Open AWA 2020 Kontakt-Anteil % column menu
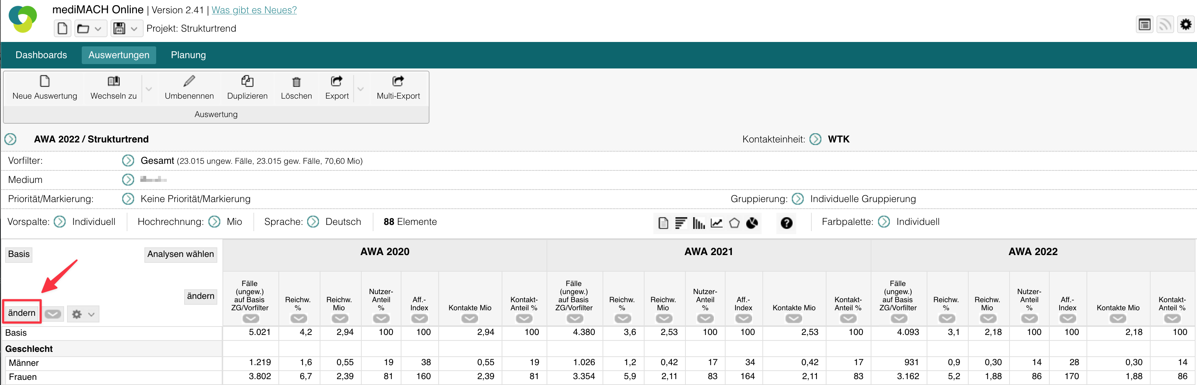Viewport: 1197px width, 385px height. click(524, 319)
